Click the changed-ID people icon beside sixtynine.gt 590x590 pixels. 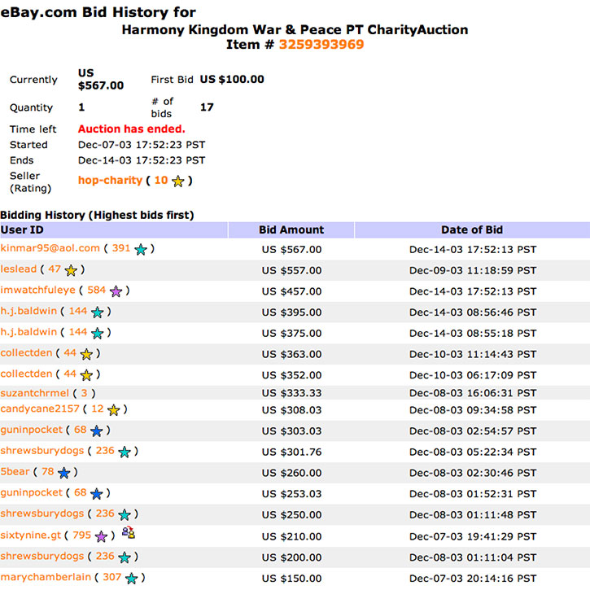[x=129, y=532]
